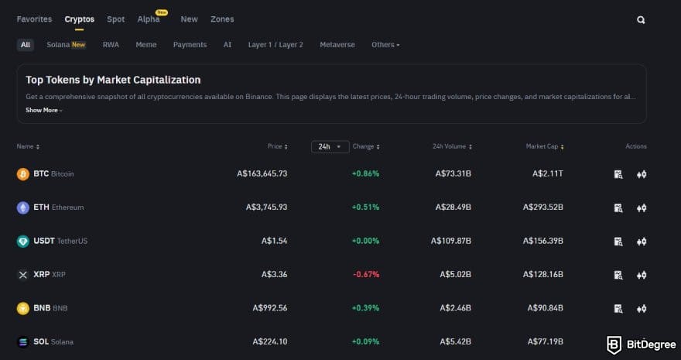Open the USDT detail icon in Actions
The image size is (681, 360).
click(618, 242)
